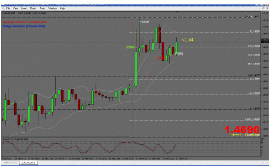270x166 pixels.
Task: Click the yellow <1:44 candle timer
Action: click(x=187, y=40)
